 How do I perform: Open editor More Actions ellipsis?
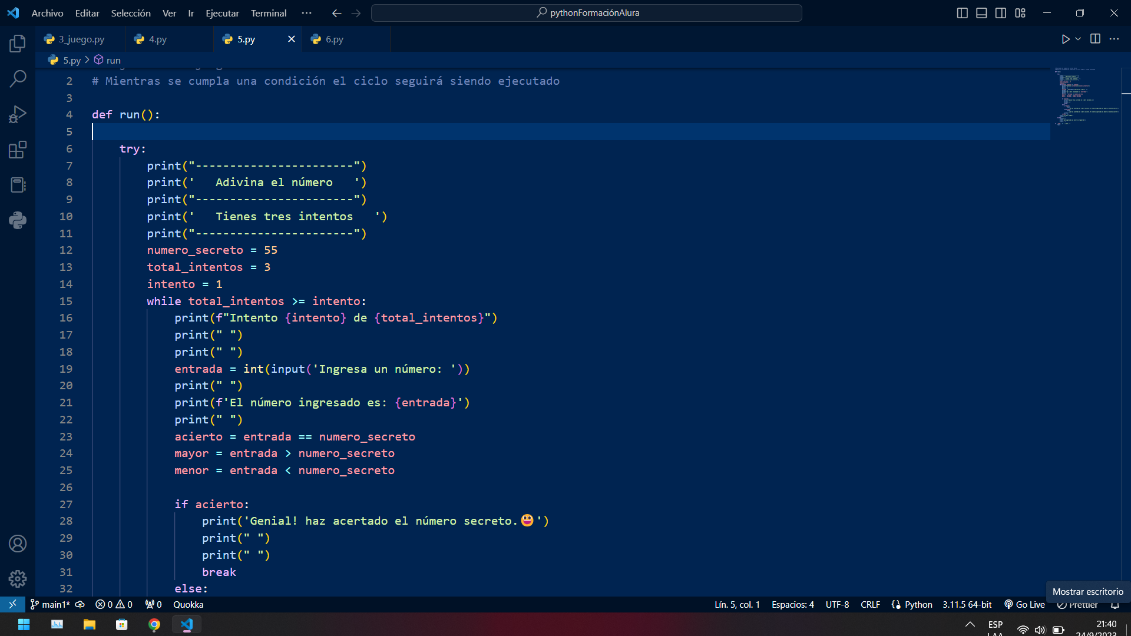(1114, 39)
